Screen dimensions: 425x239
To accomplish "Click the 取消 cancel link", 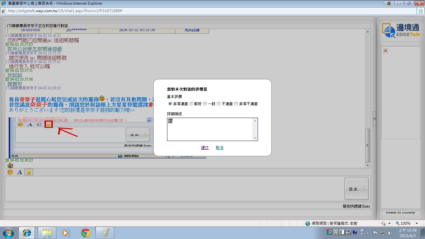I will click(x=219, y=148).
